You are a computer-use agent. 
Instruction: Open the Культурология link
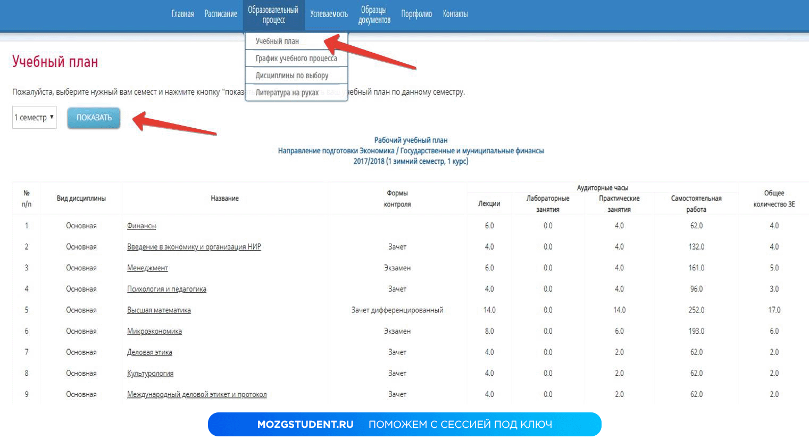pyautogui.click(x=150, y=373)
